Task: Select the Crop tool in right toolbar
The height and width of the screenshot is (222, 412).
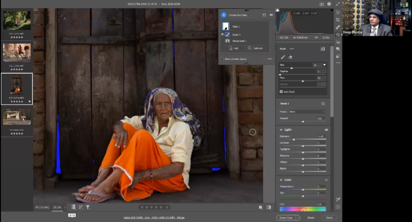Action: [338, 20]
